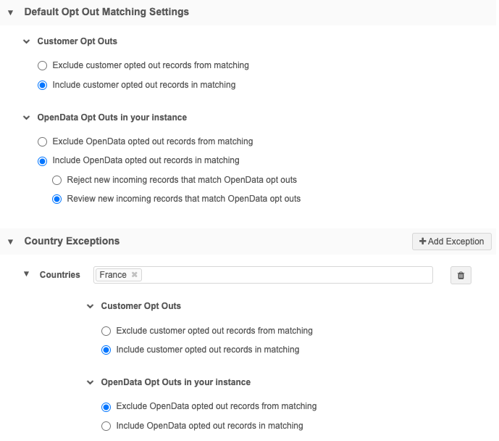Select default Exclude OpenData opted out records

[x=43, y=141]
